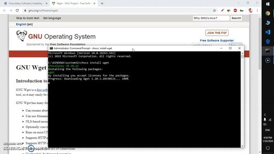Screen dimensions: 274x154
Task: Click the megaphone extension icon
Action: pyautogui.click(x=229, y=11)
